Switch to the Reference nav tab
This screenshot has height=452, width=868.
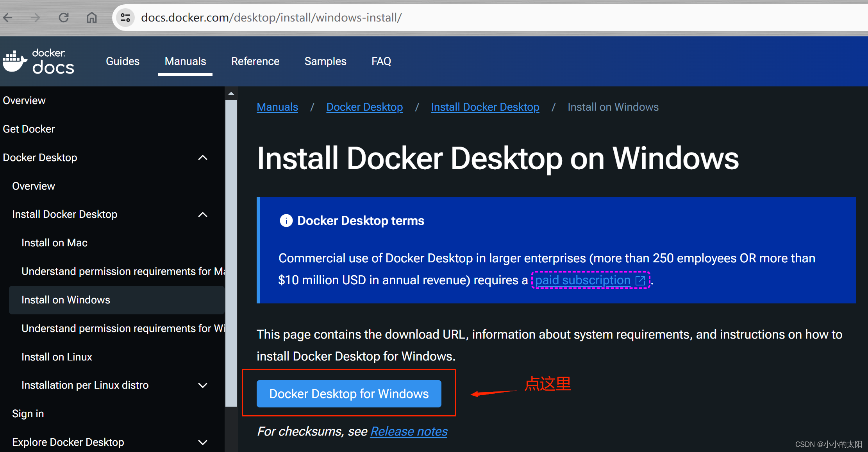click(255, 61)
